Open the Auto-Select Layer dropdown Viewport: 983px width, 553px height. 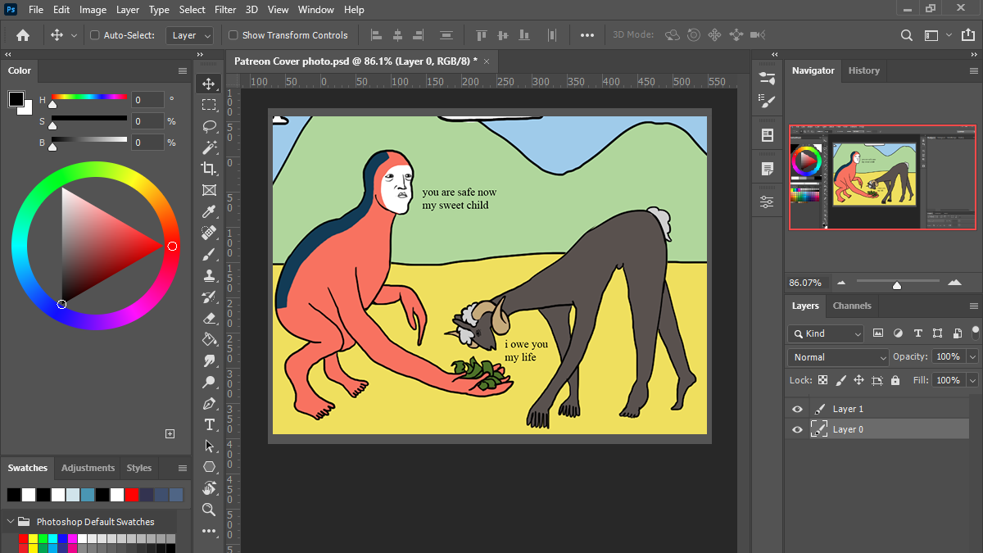(190, 35)
